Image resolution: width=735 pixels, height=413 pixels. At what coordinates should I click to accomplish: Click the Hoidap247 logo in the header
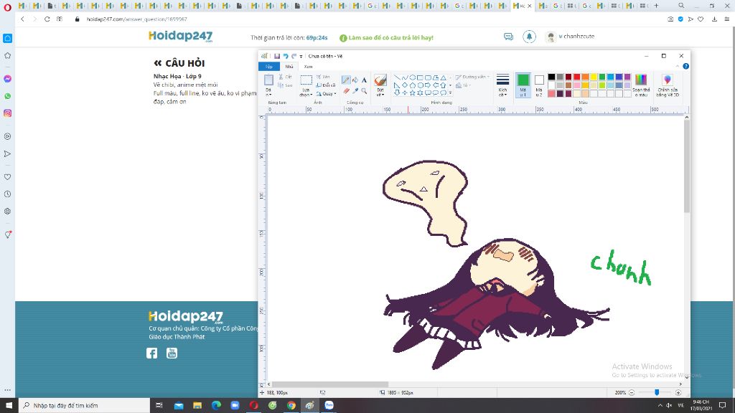pyautogui.click(x=180, y=37)
